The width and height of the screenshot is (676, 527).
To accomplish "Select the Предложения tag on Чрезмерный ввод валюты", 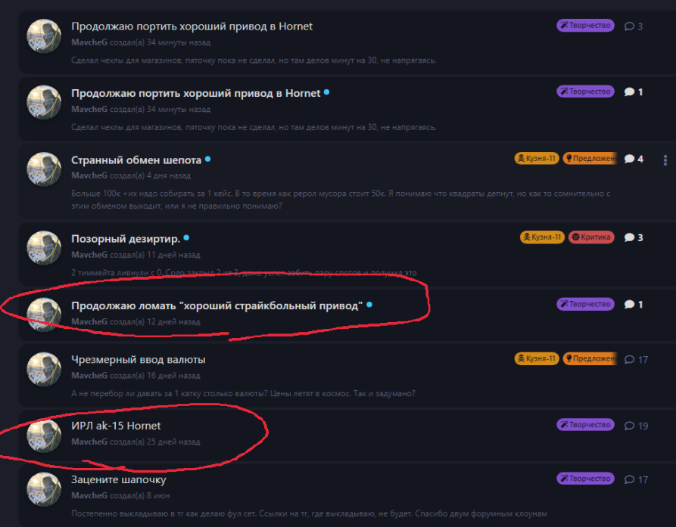I will click(590, 358).
